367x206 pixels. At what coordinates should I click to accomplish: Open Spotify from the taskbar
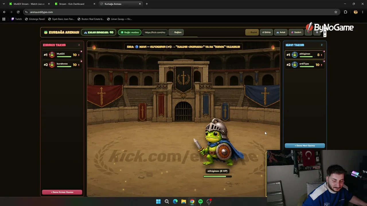click(200, 201)
